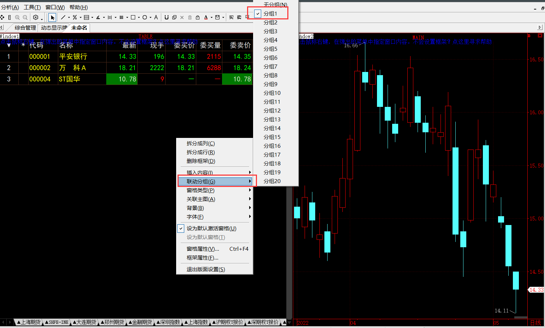Click the zoom out magnifier icon

[x=25, y=17]
